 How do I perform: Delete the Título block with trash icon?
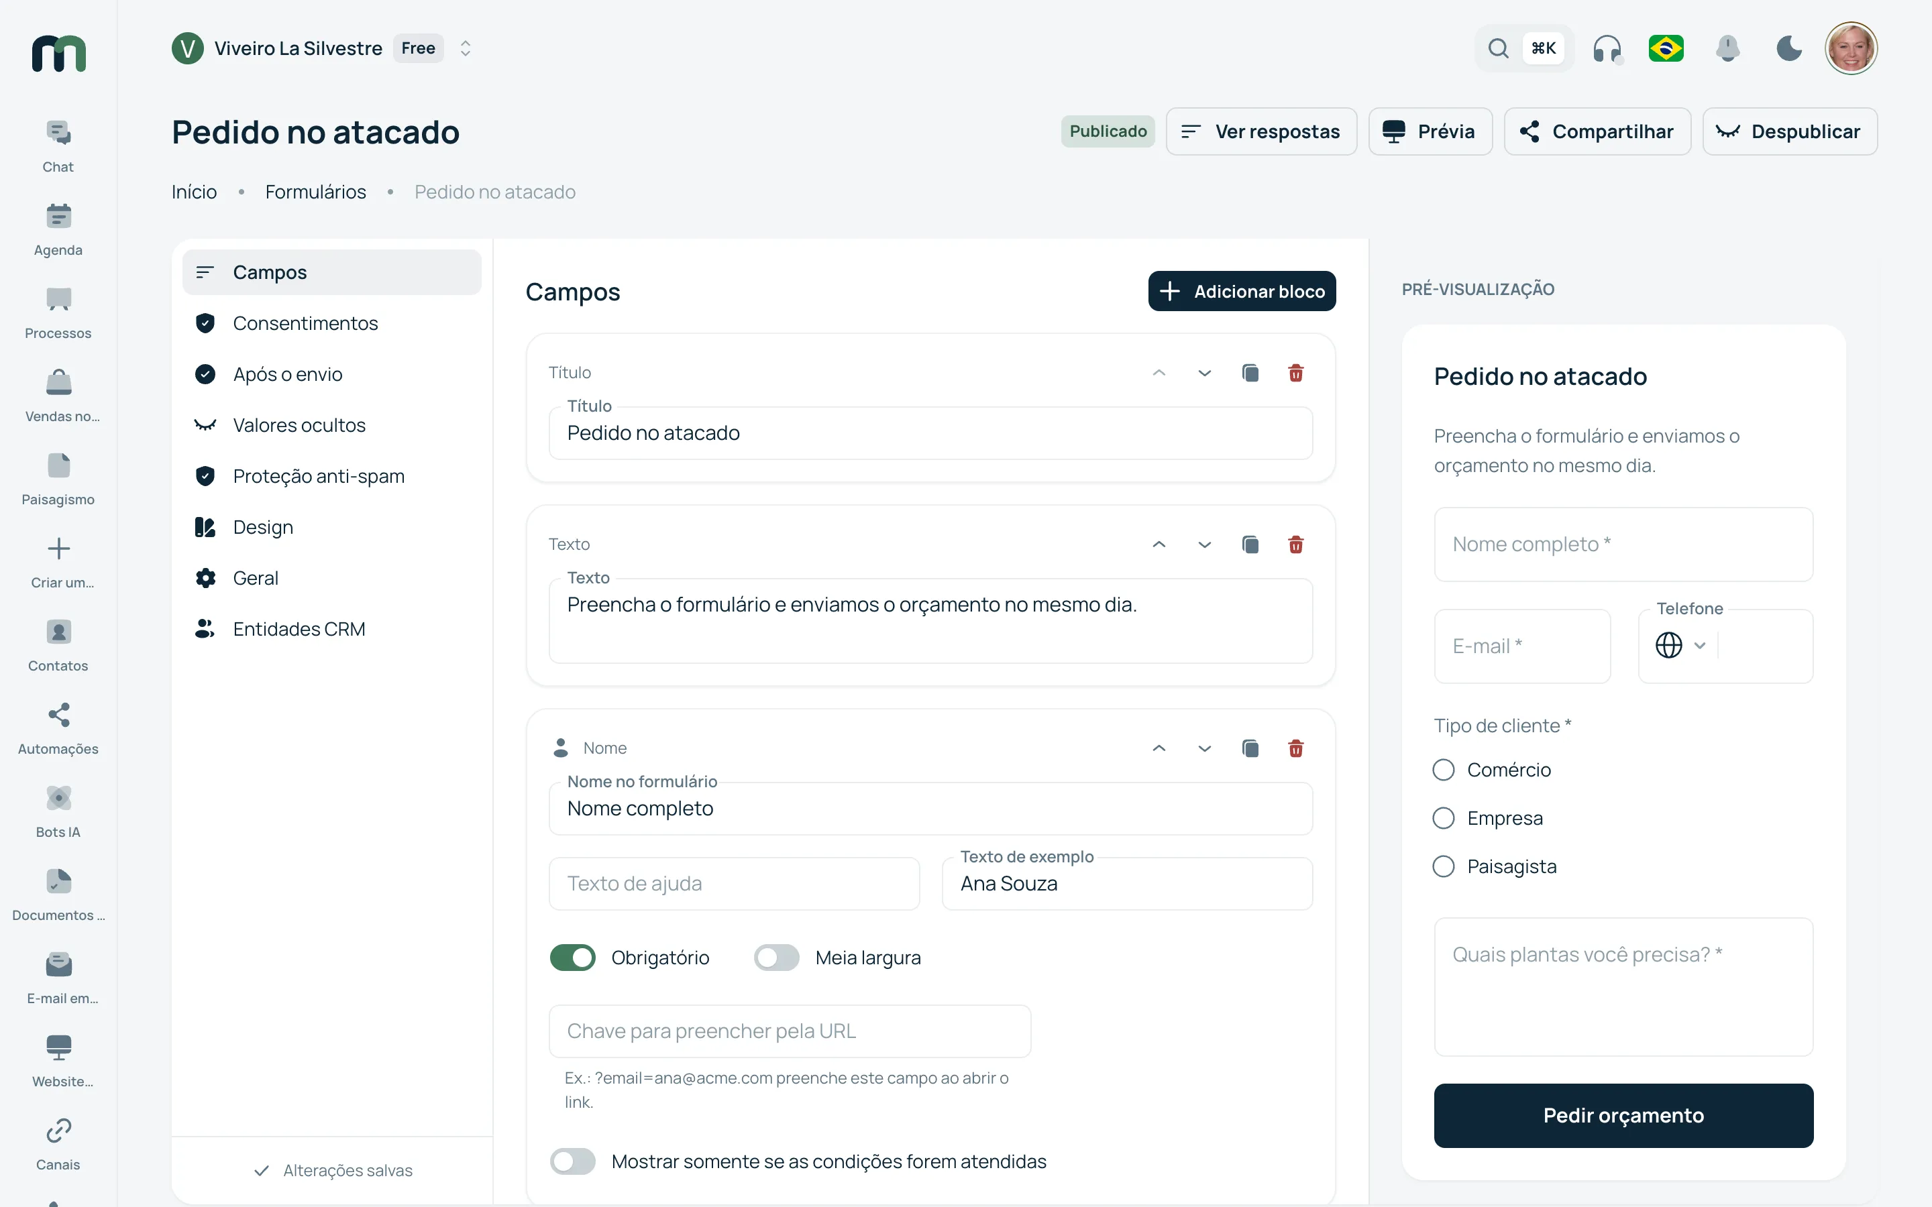pos(1296,373)
